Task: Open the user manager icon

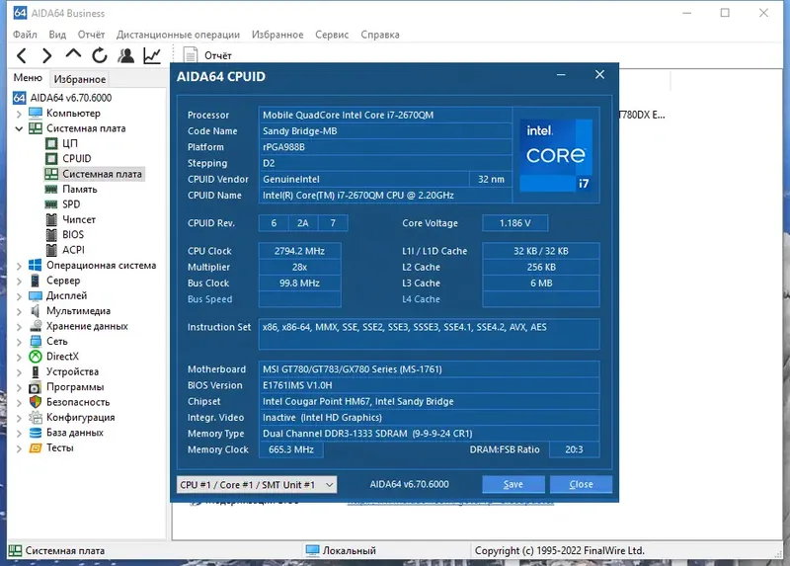Action: pyautogui.click(x=126, y=55)
